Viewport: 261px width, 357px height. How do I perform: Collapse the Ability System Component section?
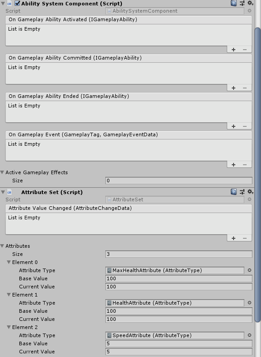(x=3, y=4)
